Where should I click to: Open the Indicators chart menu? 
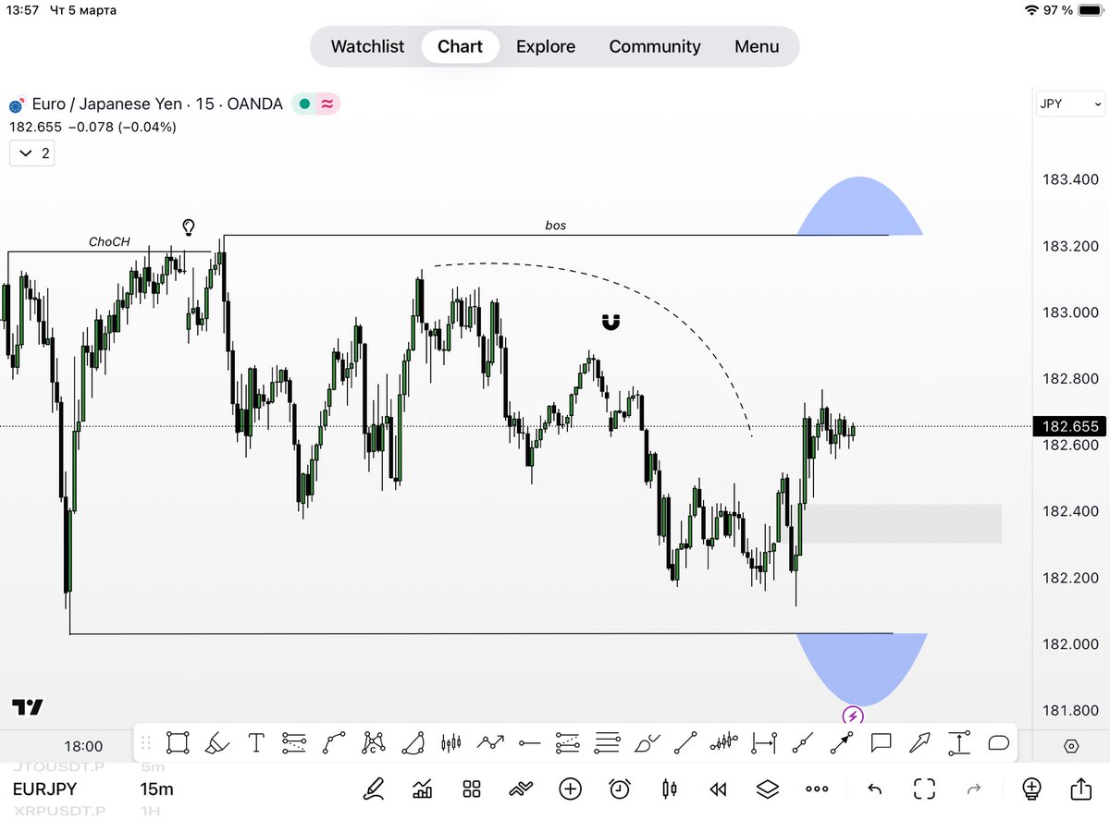pyautogui.click(x=423, y=789)
